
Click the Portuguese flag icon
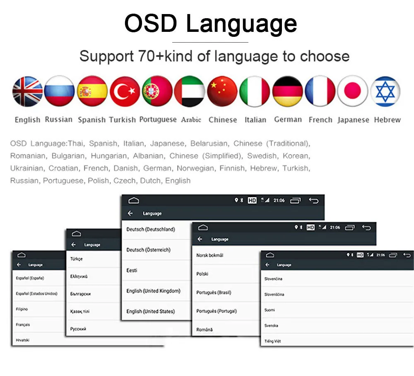[x=157, y=91]
